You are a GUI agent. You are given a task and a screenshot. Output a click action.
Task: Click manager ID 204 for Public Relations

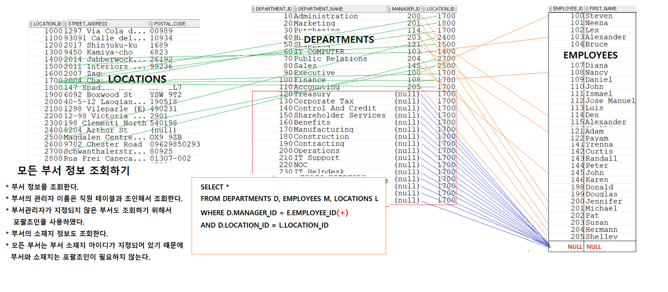coord(414,59)
